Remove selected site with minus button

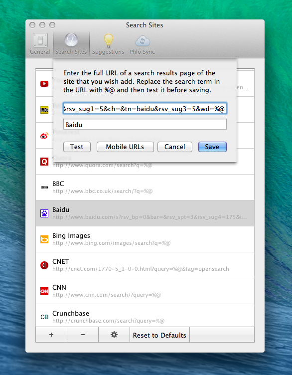(x=83, y=335)
